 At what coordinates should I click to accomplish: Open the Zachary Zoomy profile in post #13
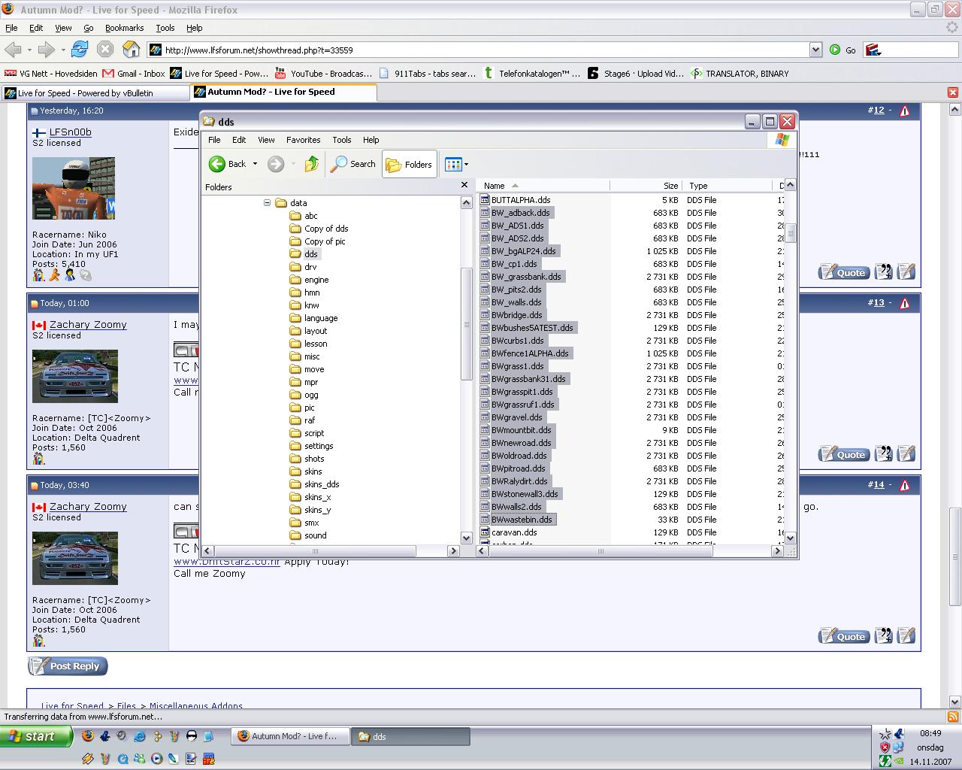pos(88,325)
